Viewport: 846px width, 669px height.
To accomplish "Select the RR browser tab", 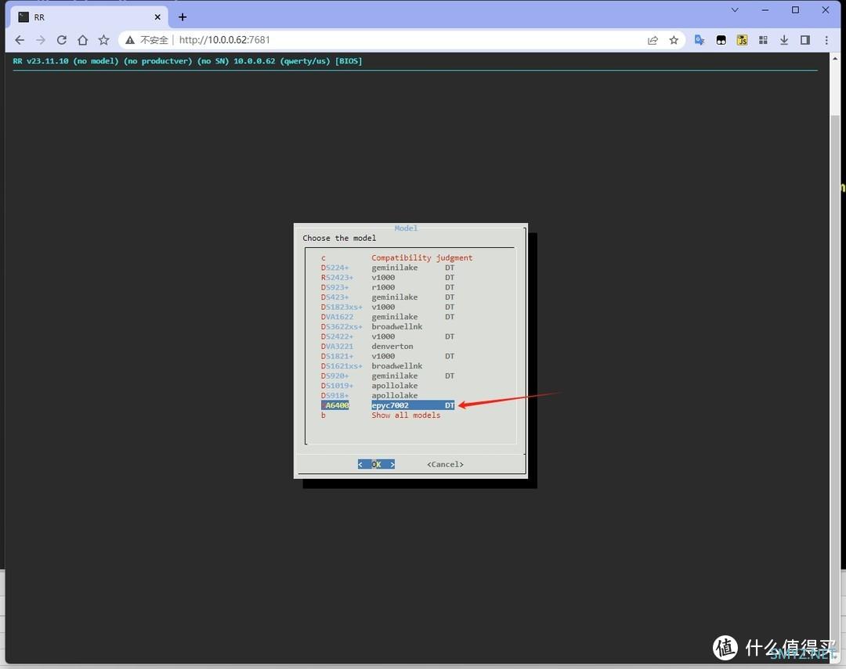I will [89, 17].
